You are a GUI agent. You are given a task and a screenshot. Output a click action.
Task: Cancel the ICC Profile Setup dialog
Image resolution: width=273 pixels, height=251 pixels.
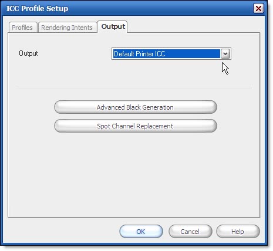coord(190,232)
